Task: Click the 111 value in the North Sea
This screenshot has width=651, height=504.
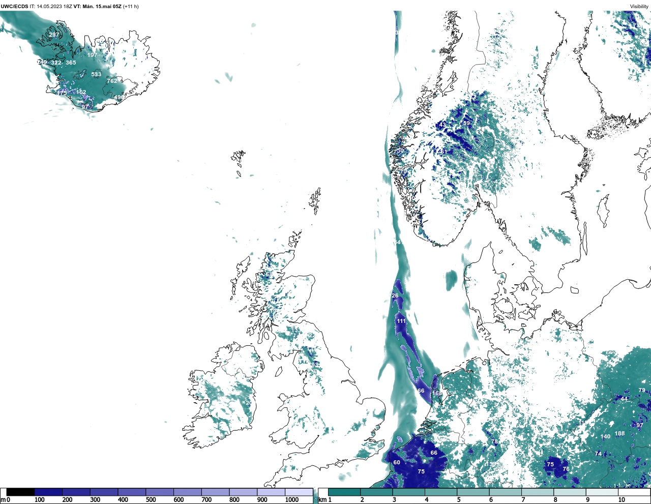Action: [401, 321]
